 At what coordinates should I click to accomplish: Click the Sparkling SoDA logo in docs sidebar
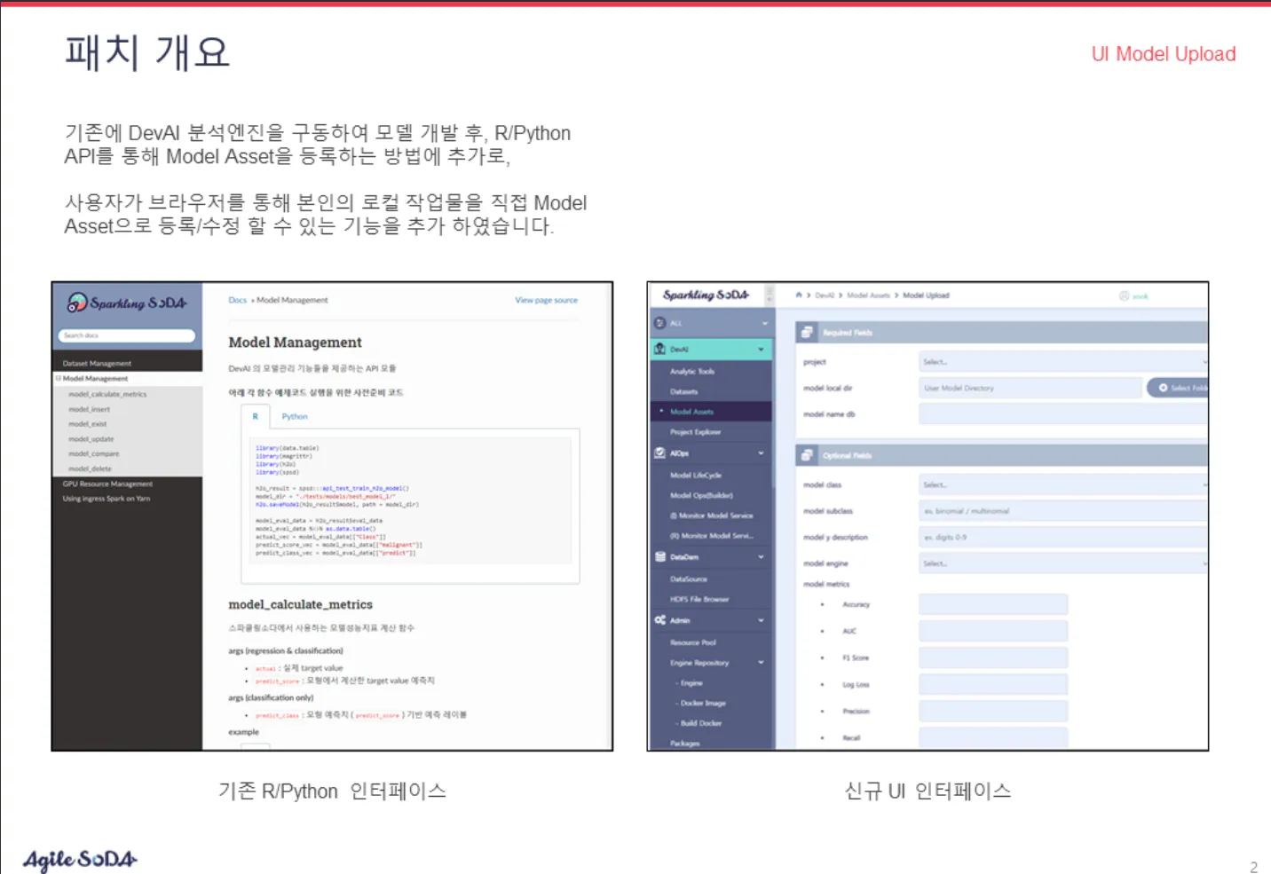pyautogui.click(x=127, y=303)
